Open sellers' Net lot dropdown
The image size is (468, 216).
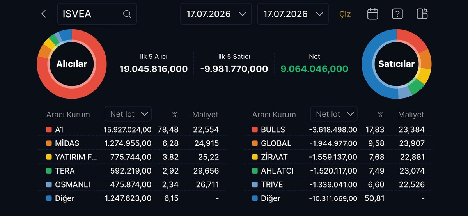[x=334, y=114]
